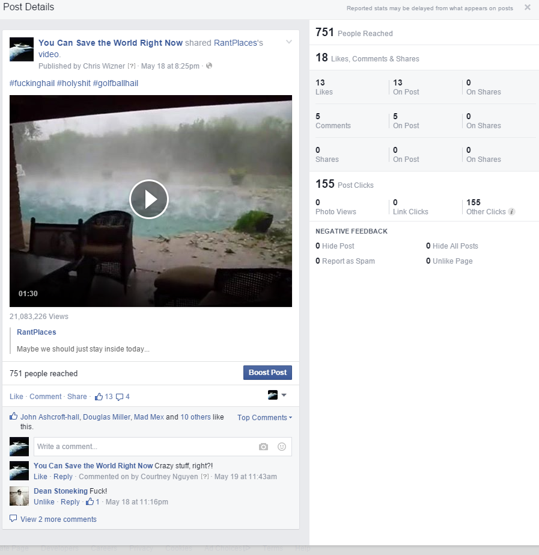Like the You Can Save the World comment

click(40, 477)
